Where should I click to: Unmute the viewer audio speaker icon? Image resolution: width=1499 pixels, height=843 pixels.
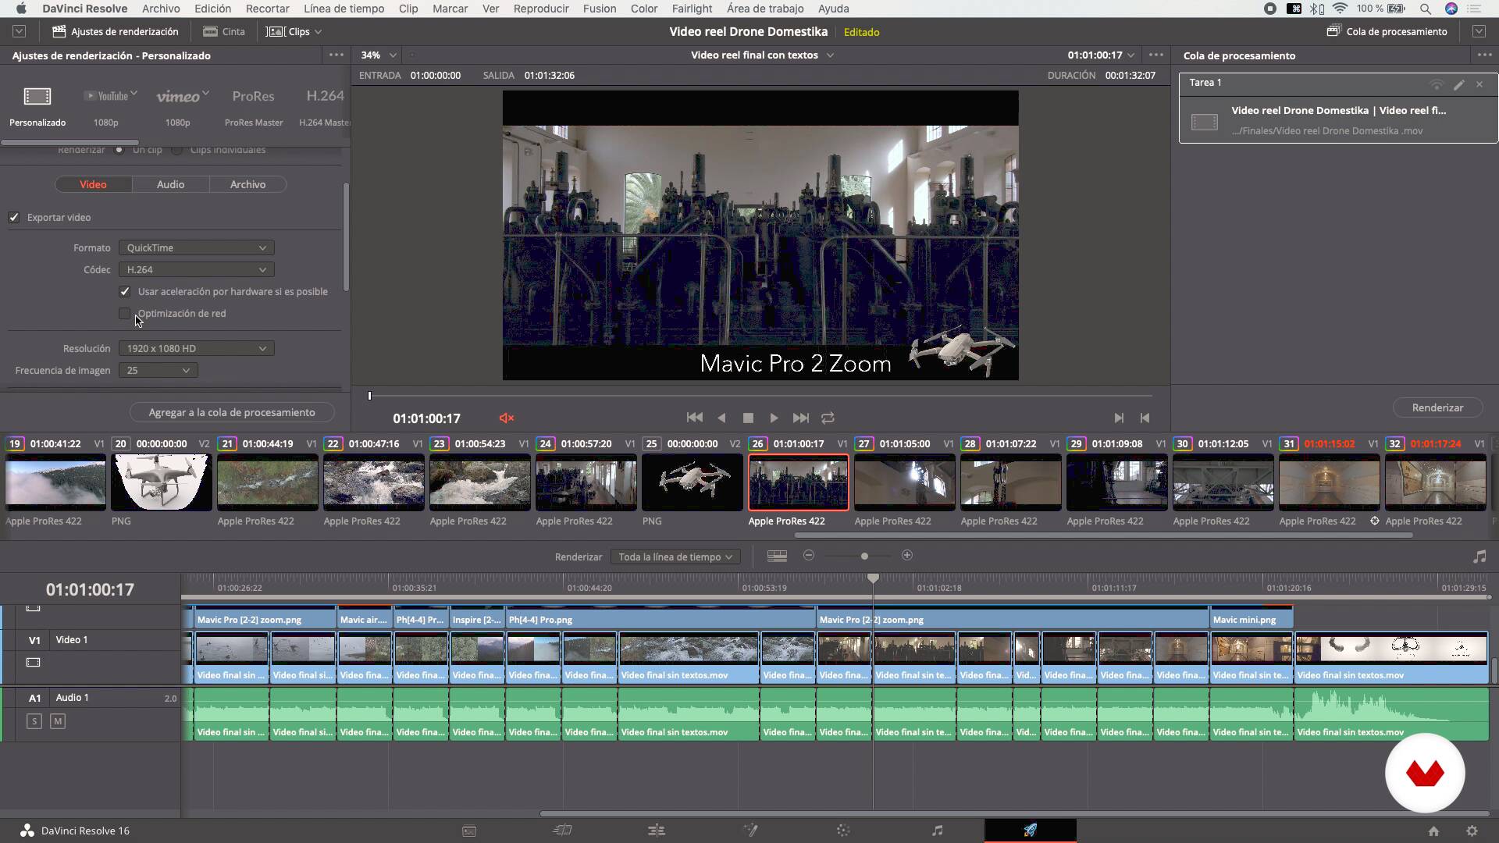[506, 418]
